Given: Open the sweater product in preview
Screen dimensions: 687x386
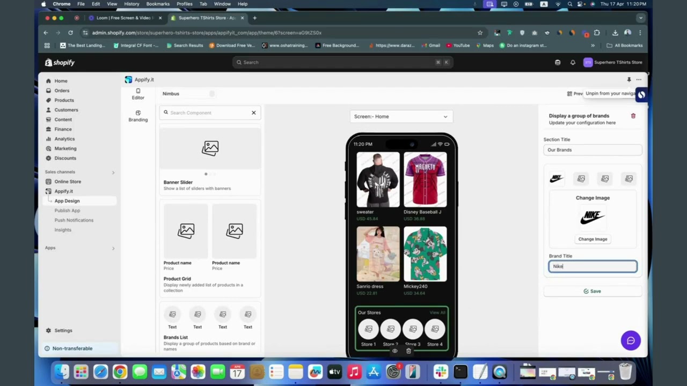Looking at the screenshot, I should click(x=378, y=186).
